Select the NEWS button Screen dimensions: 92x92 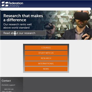pyautogui.click(x=46, y=69)
